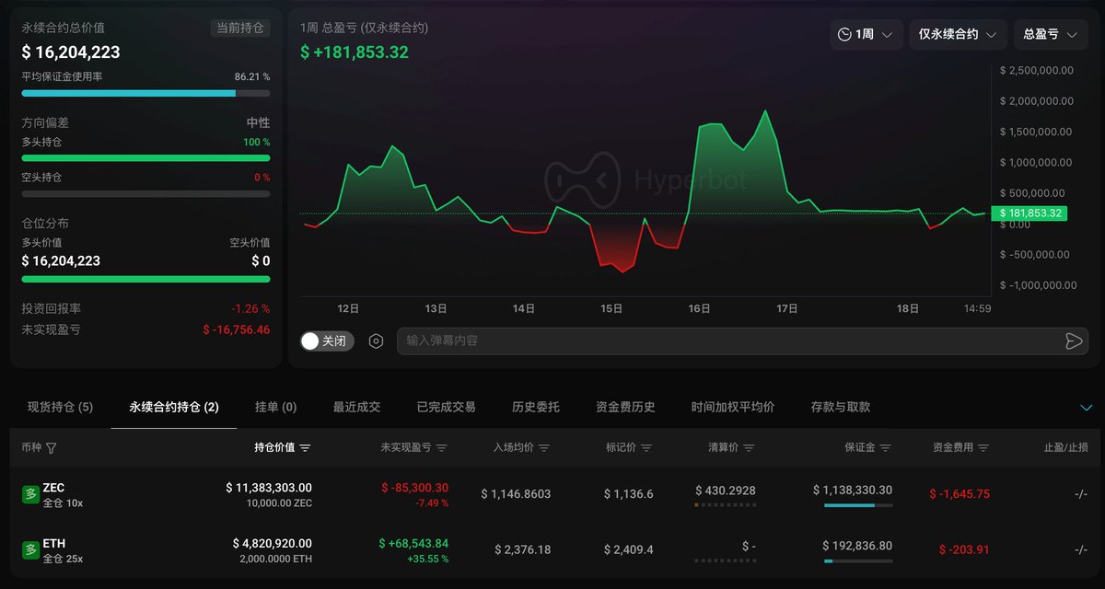Sort by 未实现盈亏 column icon

point(441,448)
